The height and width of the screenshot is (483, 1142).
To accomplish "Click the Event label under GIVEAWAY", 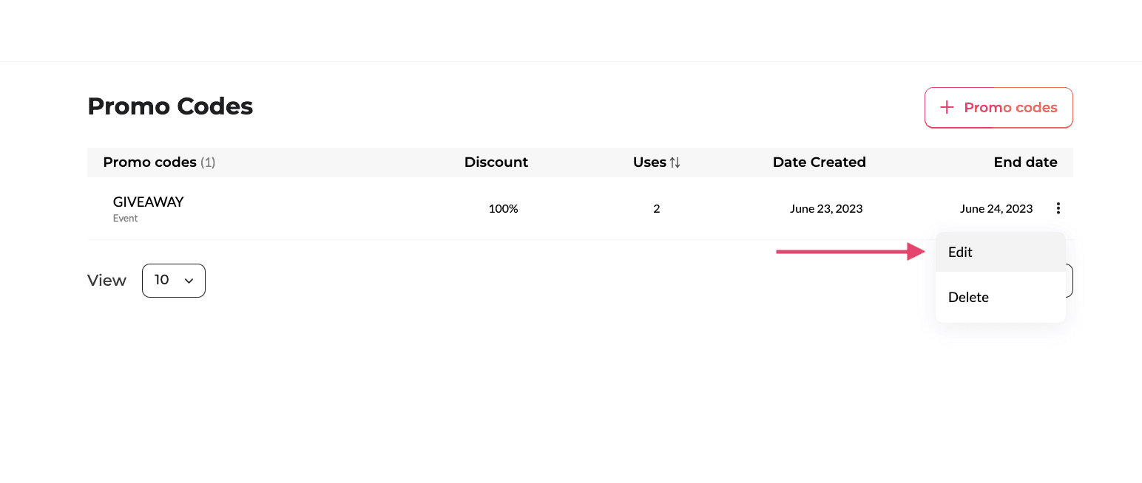I will (126, 219).
